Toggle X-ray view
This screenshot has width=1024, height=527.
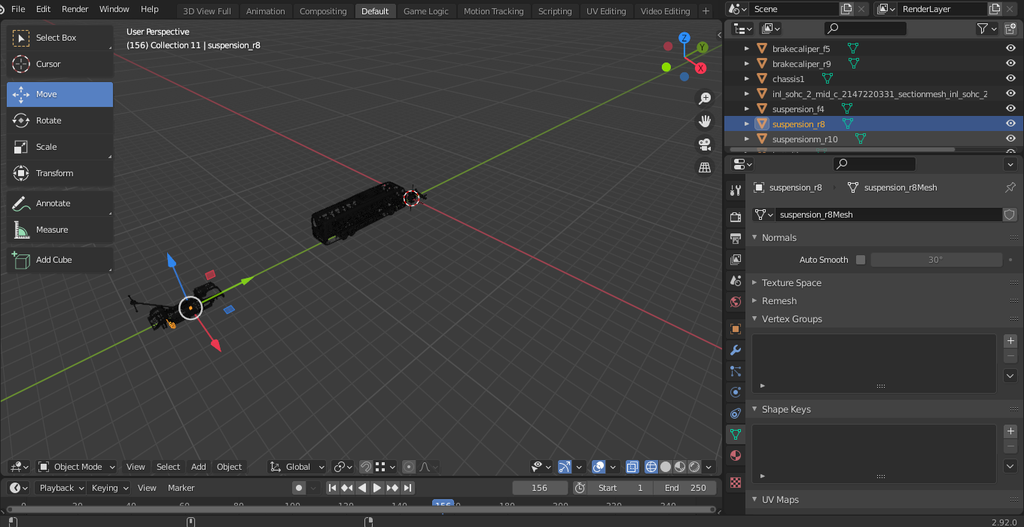(632, 467)
